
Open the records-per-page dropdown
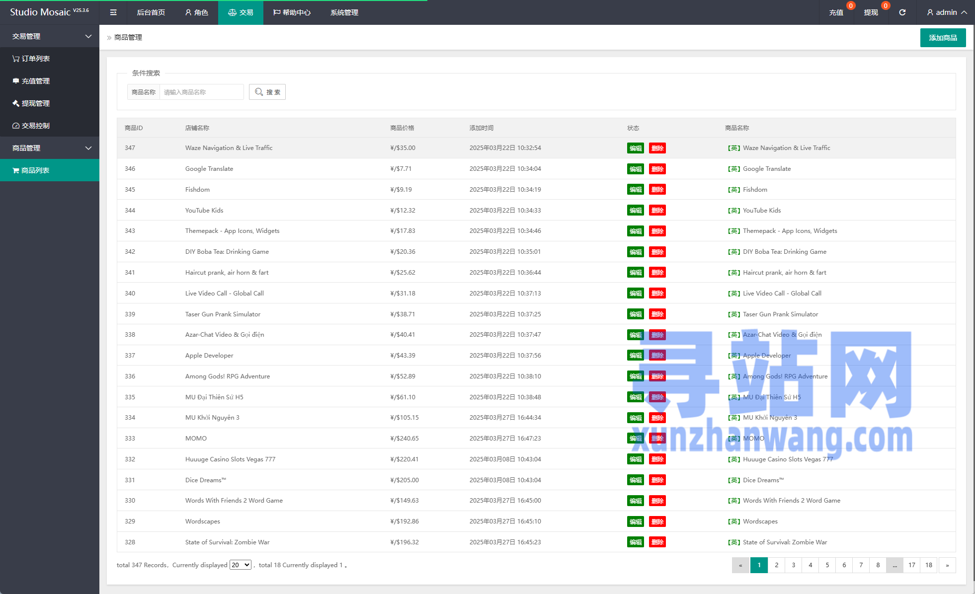[x=241, y=565]
